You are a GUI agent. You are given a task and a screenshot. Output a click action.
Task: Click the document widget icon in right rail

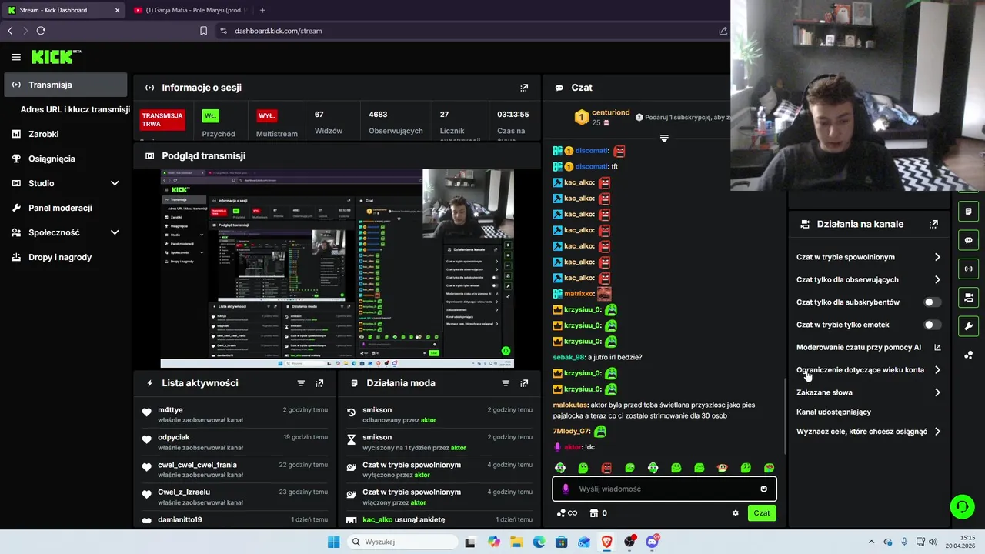[968, 212]
